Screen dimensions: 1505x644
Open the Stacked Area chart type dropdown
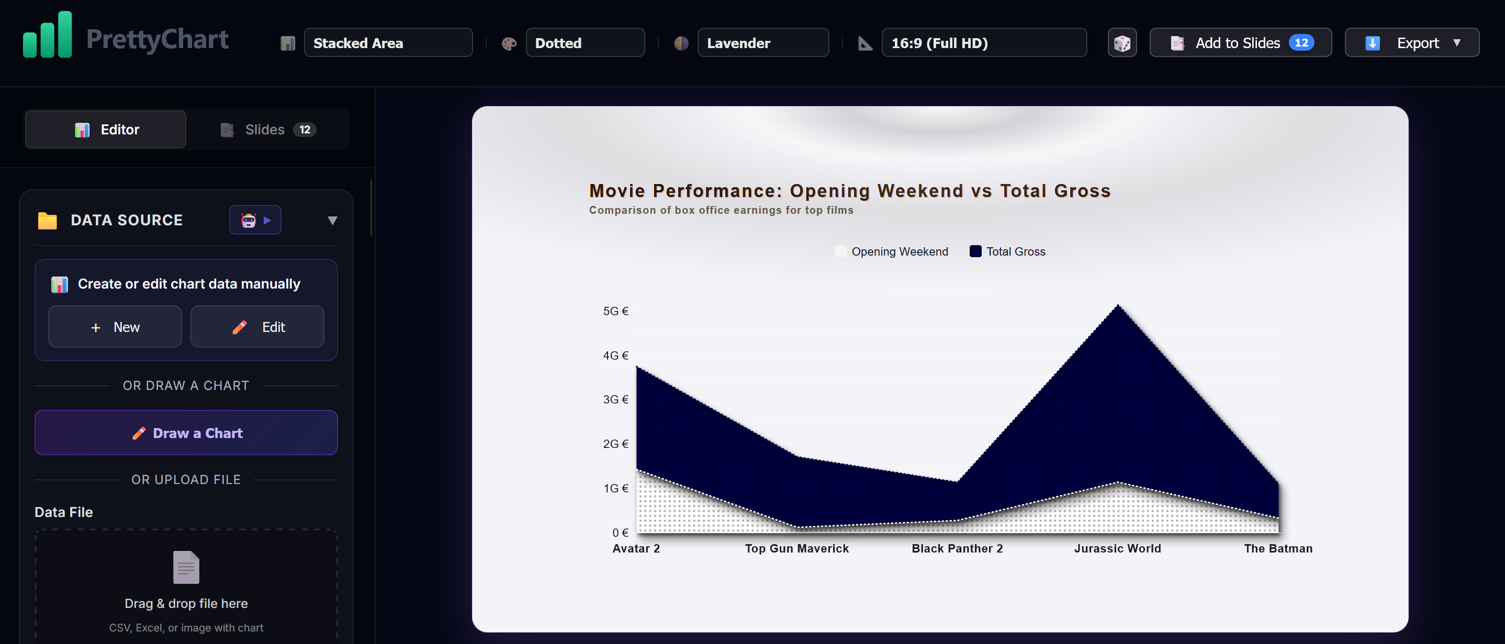point(388,43)
